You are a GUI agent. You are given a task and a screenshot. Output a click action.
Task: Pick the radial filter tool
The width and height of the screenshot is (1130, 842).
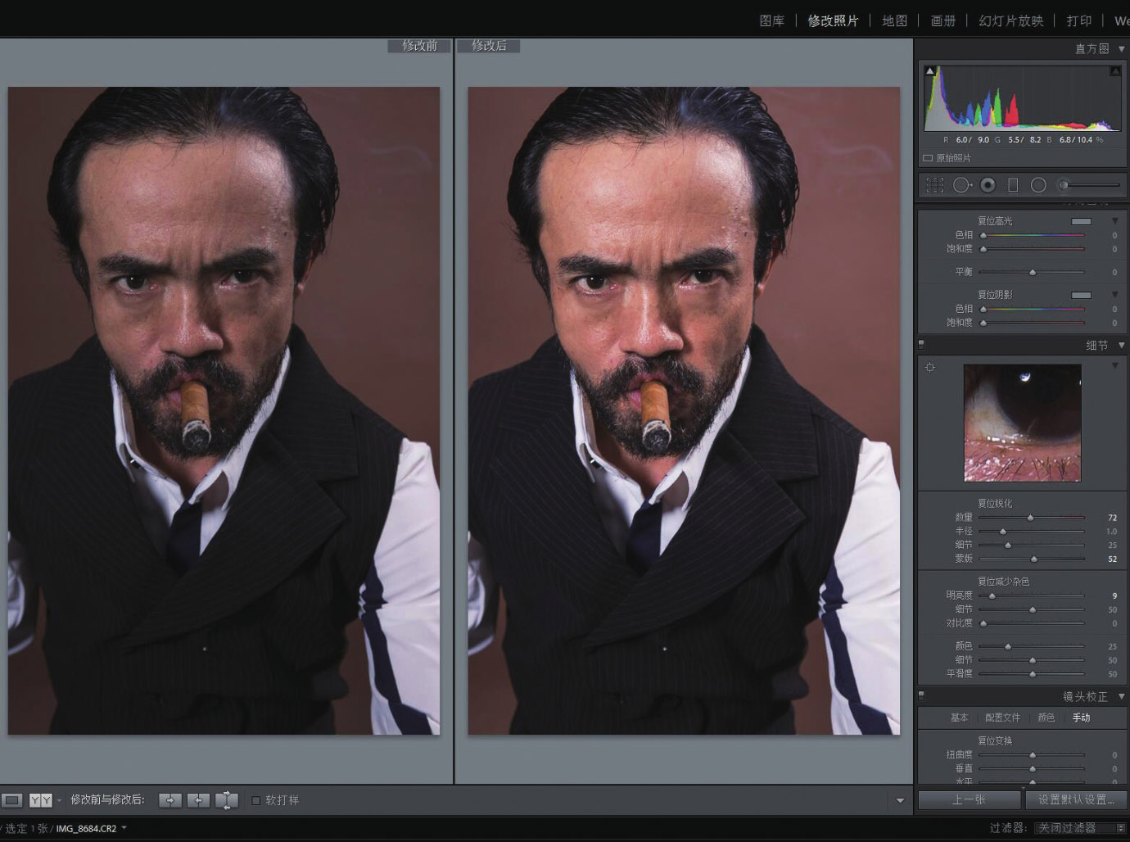[x=1038, y=185]
